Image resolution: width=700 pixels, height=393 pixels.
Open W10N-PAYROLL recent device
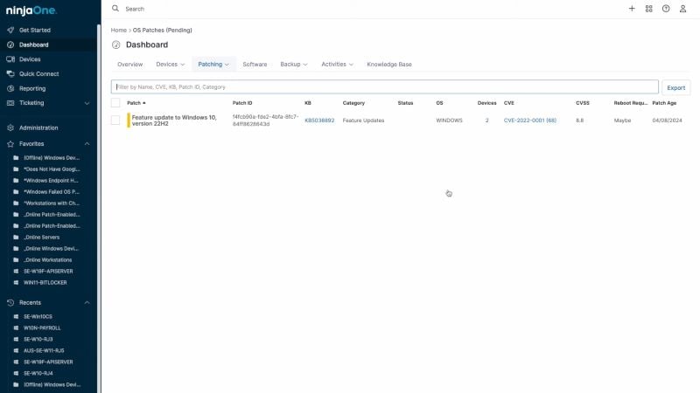pyautogui.click(x=42, y=328)
